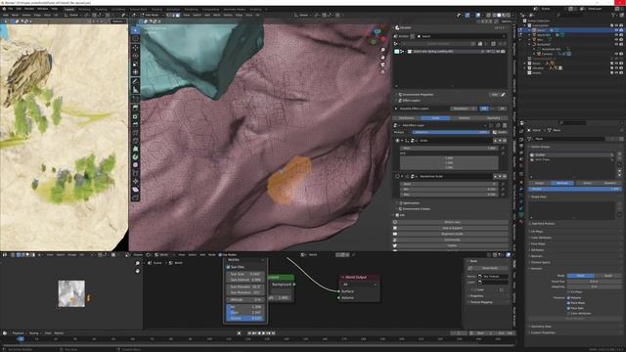Expand the Geometry Data panel
626x352 pixels.
point(541,327)
